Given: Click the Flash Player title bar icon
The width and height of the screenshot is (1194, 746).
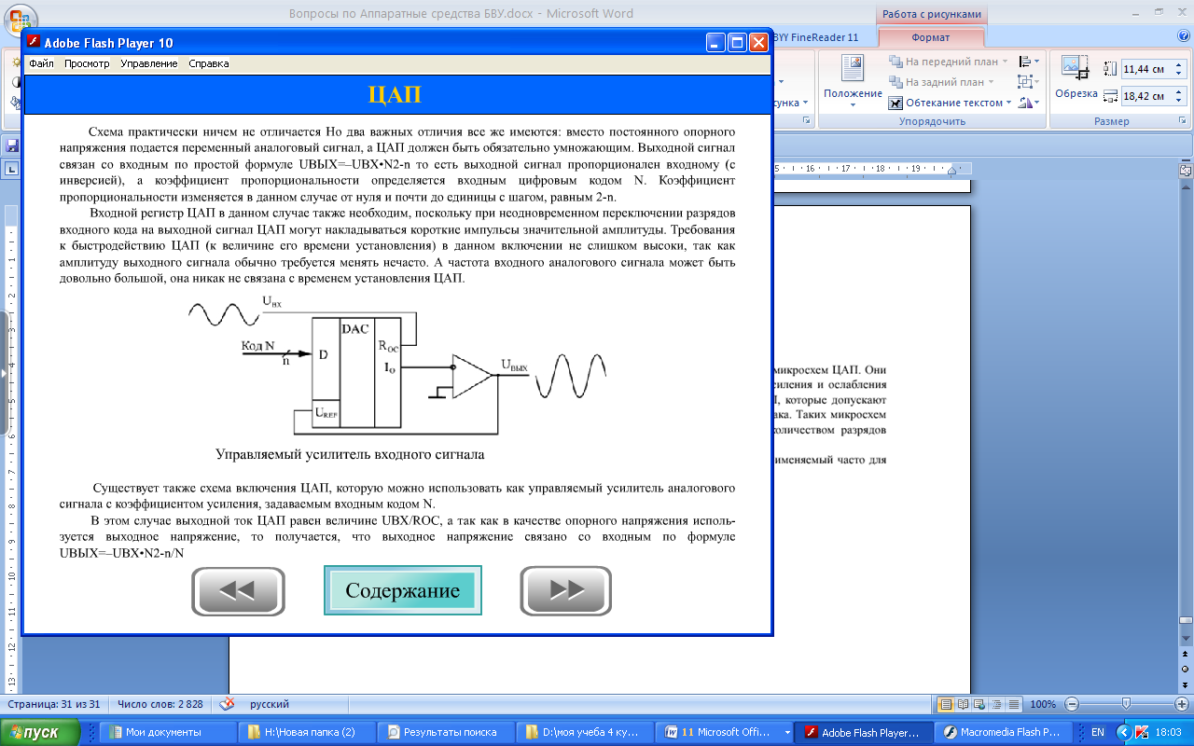Looking at the screenshot, I should [x=34, y=42].
